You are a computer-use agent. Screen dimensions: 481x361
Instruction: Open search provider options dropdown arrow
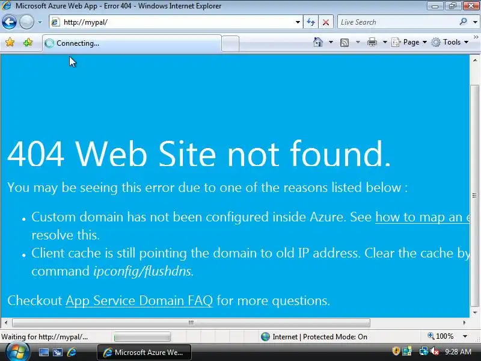(475, 22)
